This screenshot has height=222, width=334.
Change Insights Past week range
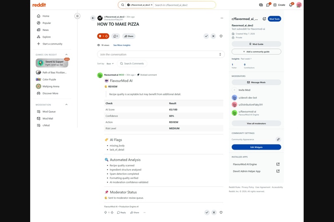pyautogui.click(x=246, y=59)
